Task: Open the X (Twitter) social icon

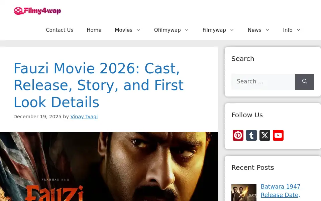Action: [265, 135]
